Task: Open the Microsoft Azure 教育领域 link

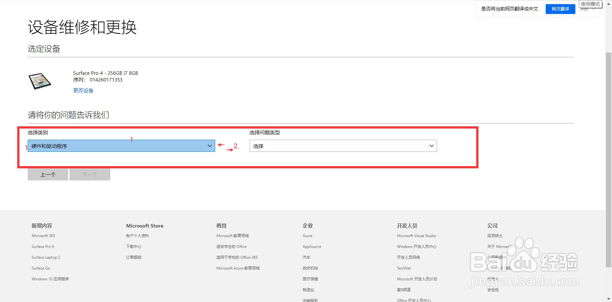Action: pyautogui.click(x=238, y=268)
